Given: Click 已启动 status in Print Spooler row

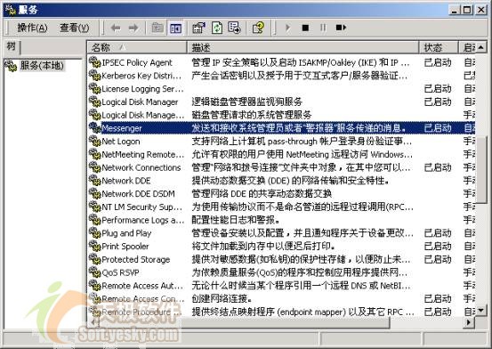Looking at the screenshot, I should click(438, 247).
